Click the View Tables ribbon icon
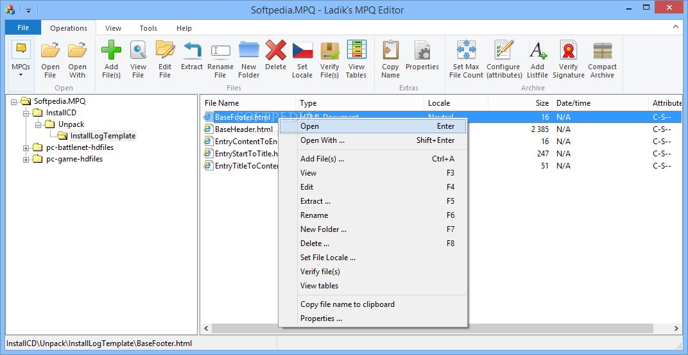This screenshot has height=355, width=688. click(x=356, y=49)
